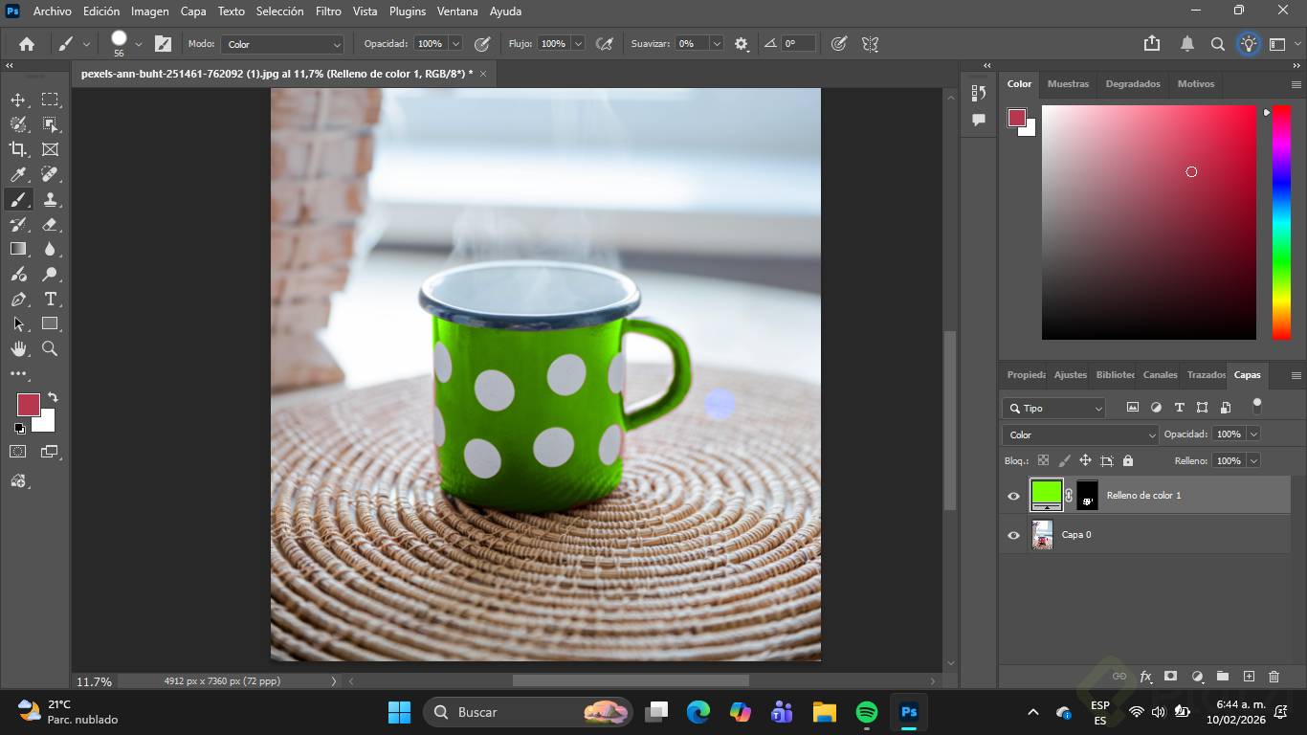Viewport: 1307px width, 735px height.
Task: Select the Clone Stamp tool
Action: pos(50,199)
